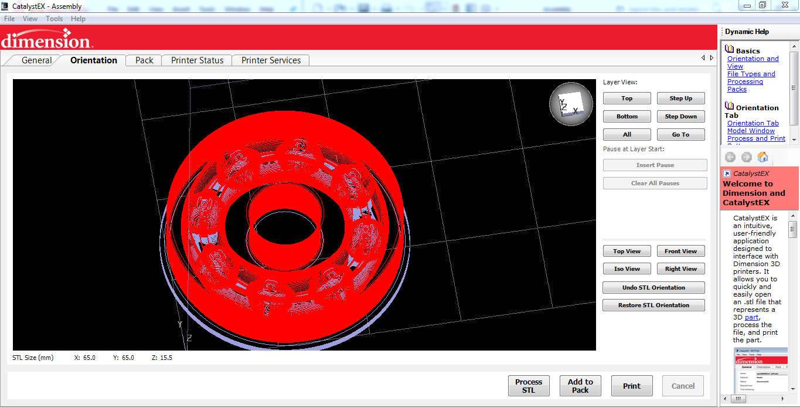Click the help content vertical scrollbar
This screenshot has height=408, width=800.
click(794, 302)
